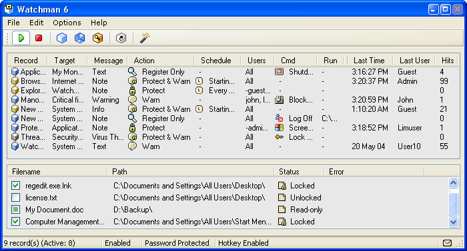
Task: Click the magnifier icon in Applic... row
Action: (x=132, y=72)
